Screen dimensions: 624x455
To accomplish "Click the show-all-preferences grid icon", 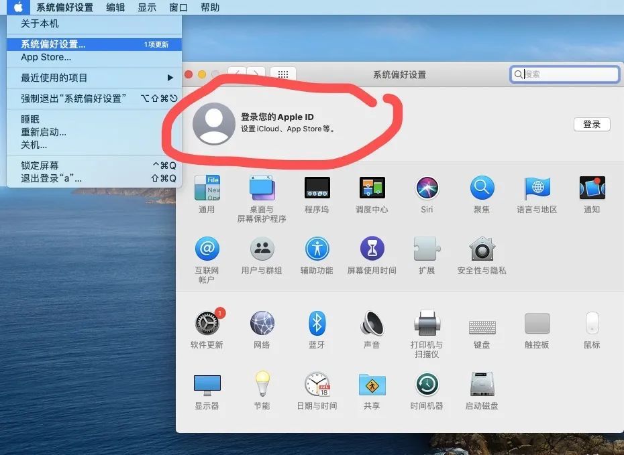I will tap(282, 74).
